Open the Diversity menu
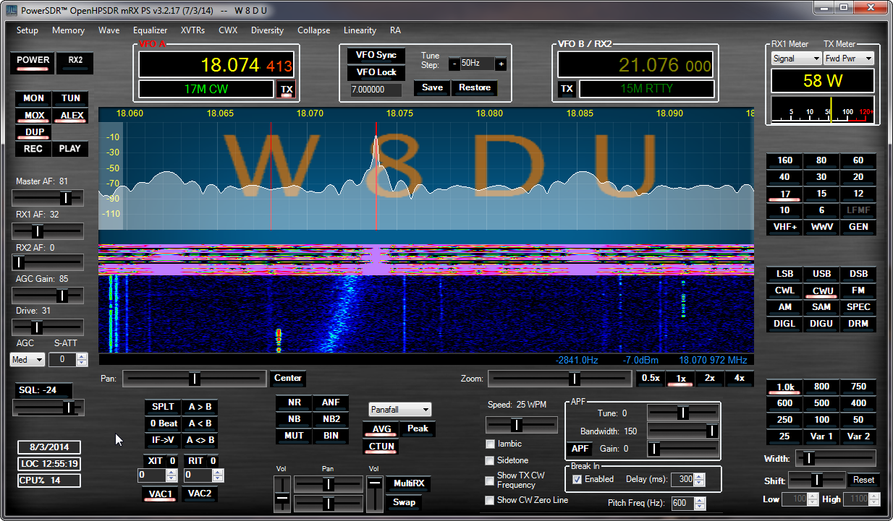This screenshot has height=521, width=893. pos(267,30)
